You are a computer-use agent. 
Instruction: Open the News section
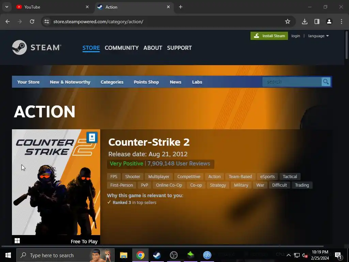coord(176,82)
